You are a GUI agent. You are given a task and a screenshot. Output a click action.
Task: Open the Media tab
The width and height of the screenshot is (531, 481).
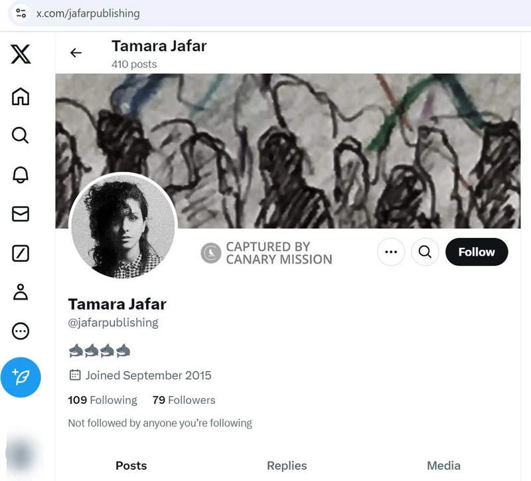point(443,466)
